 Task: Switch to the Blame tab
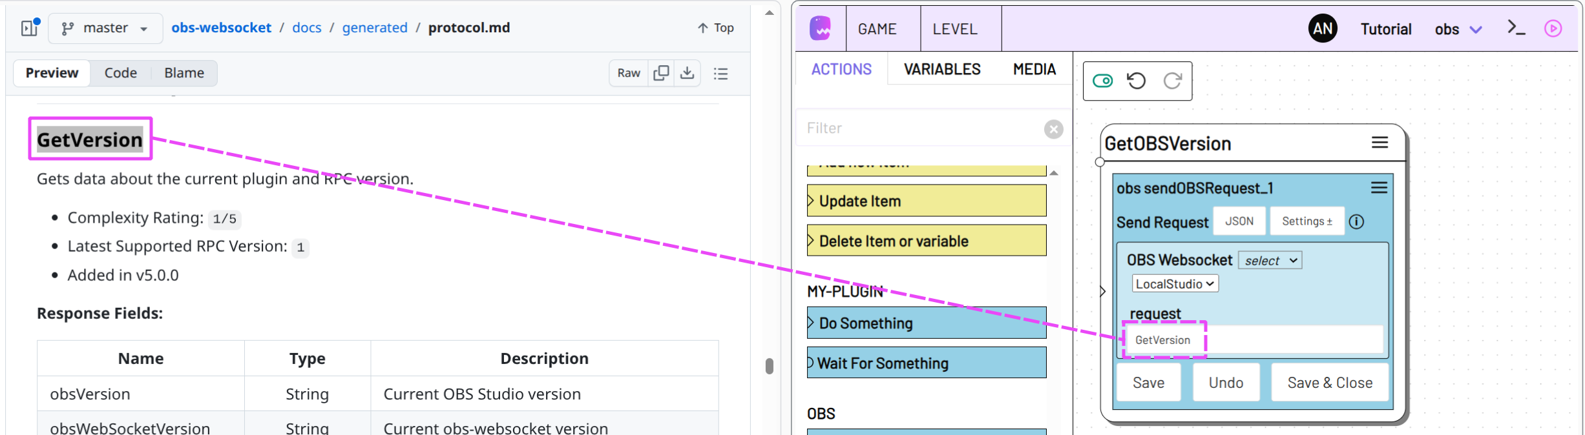184,73
